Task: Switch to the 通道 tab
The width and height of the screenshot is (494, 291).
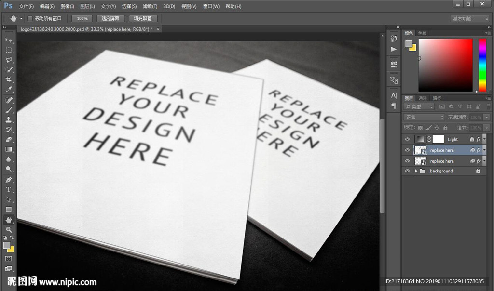Action: click(423, 98)
